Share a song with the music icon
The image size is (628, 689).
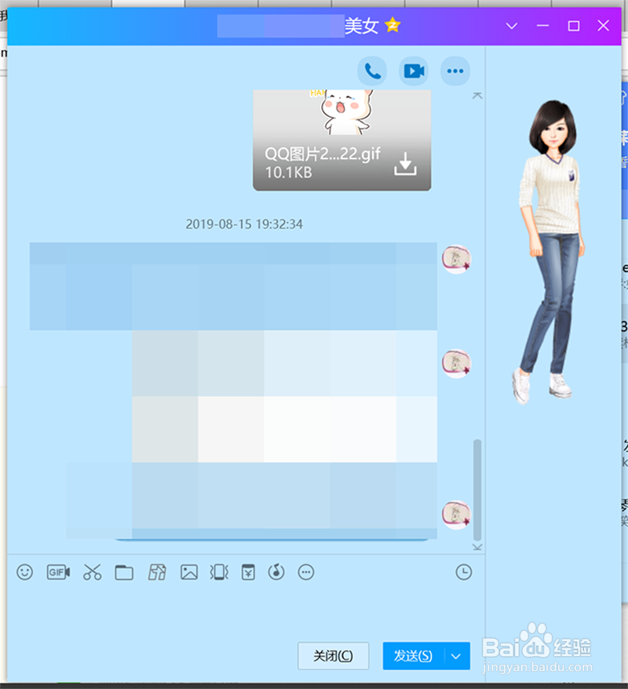(x=276, y=572)
